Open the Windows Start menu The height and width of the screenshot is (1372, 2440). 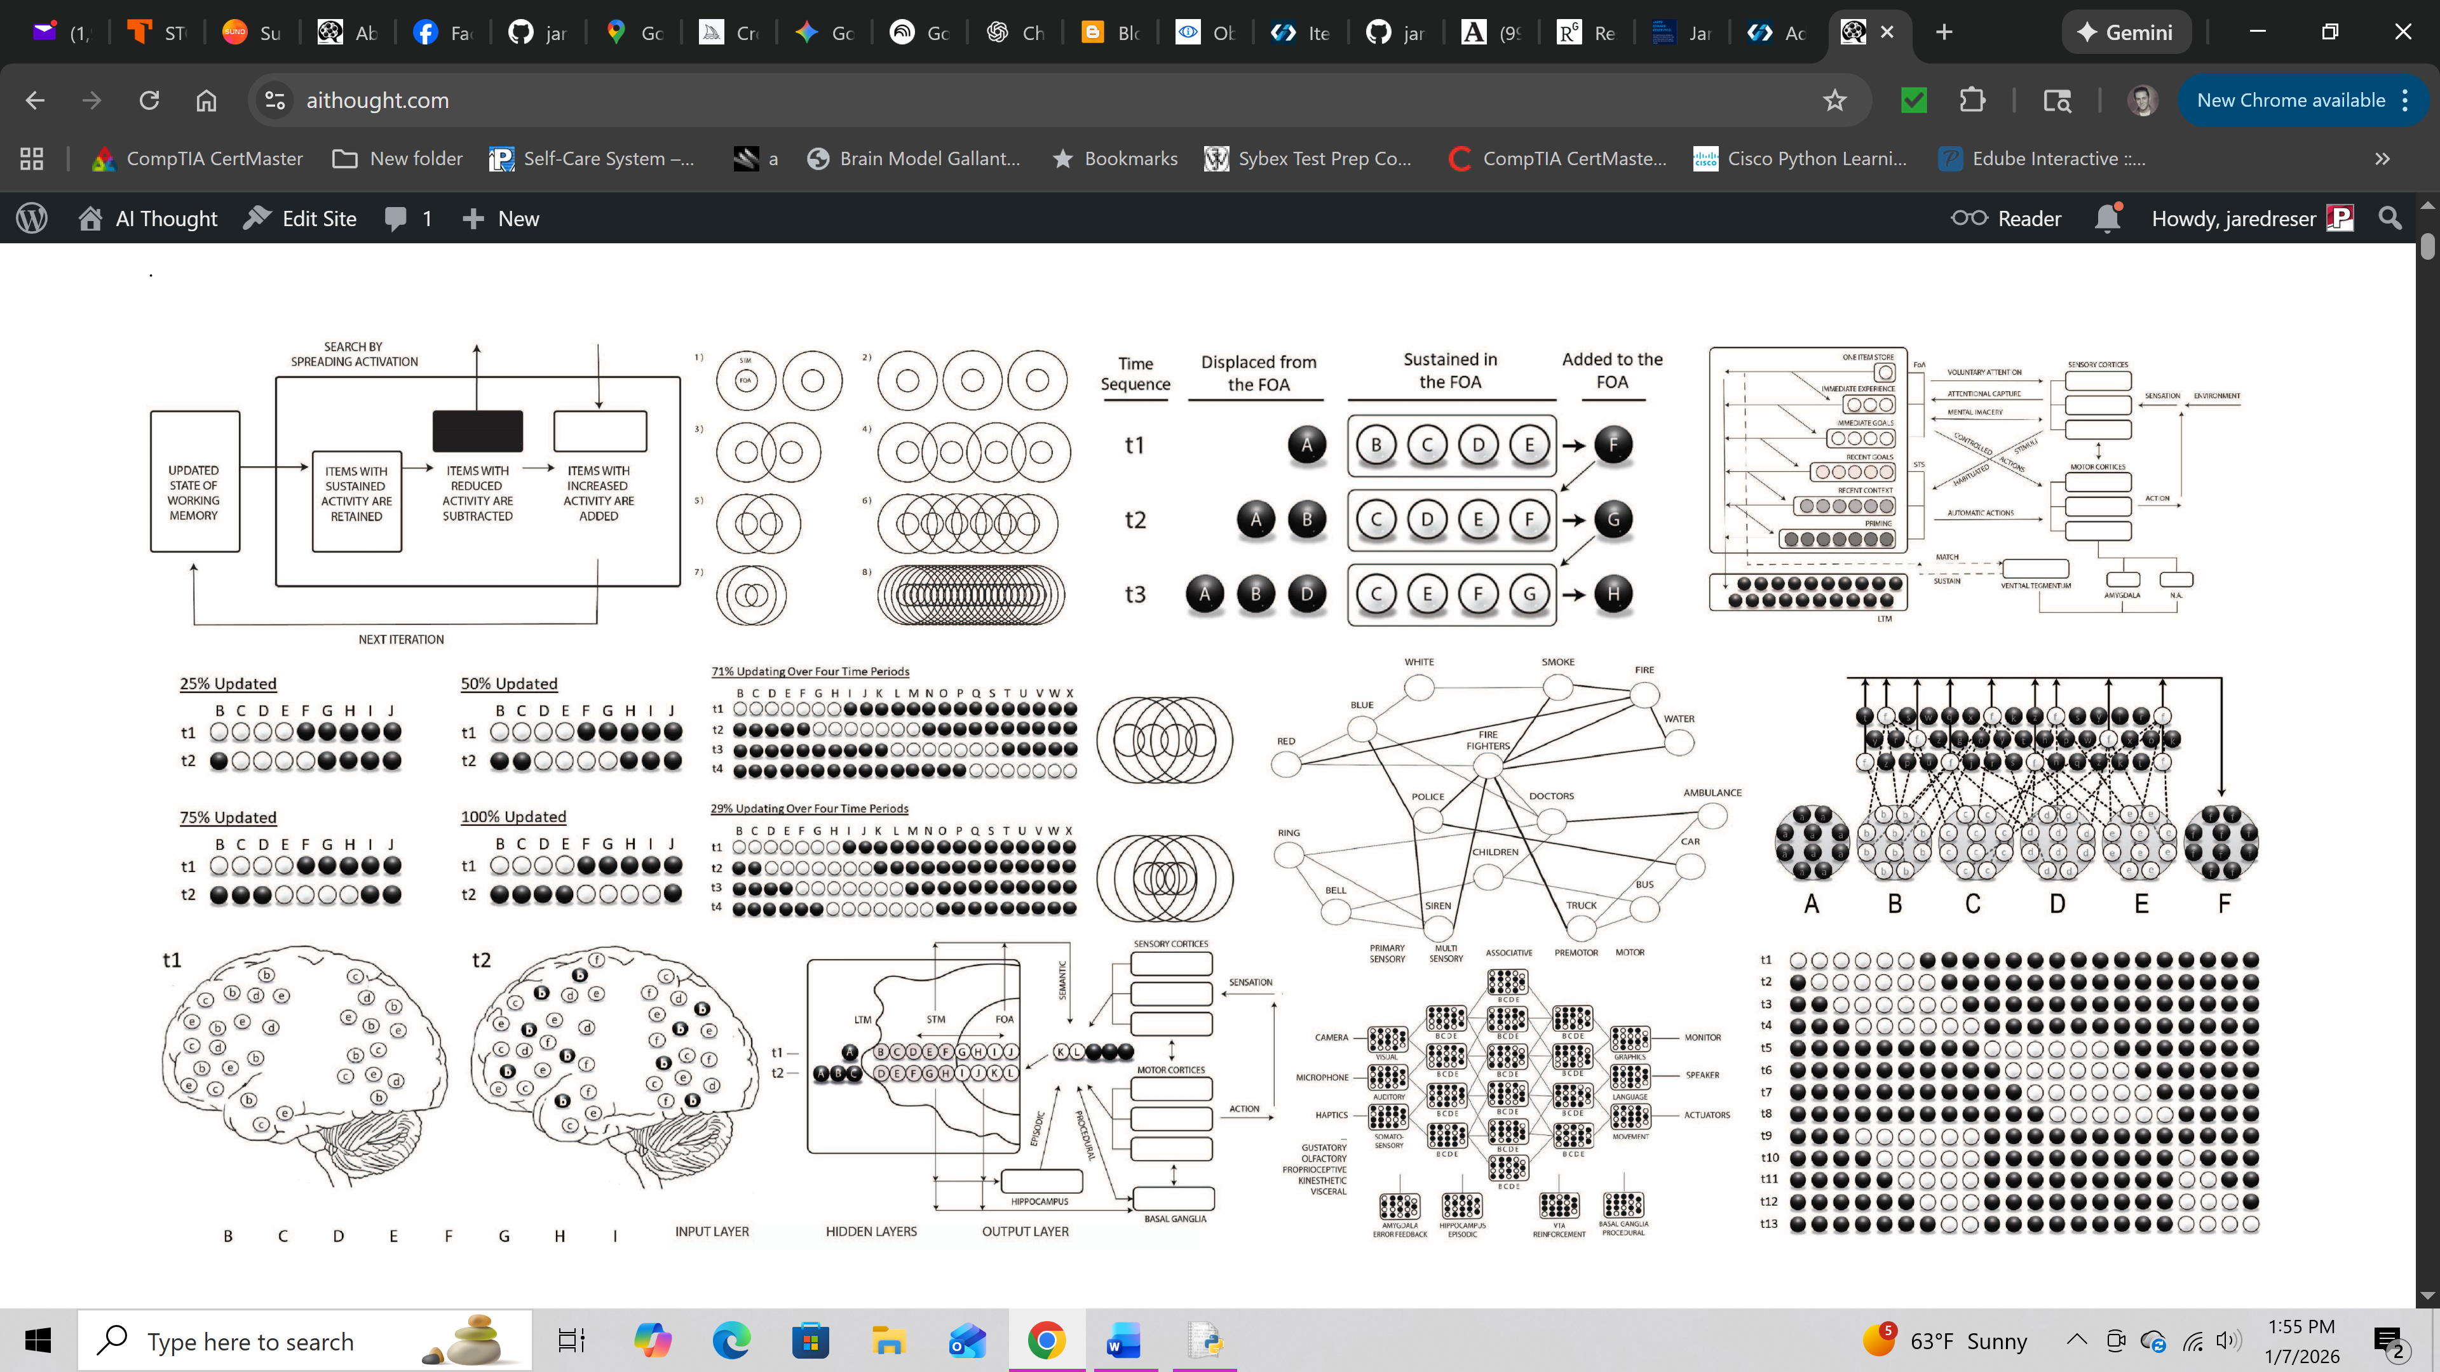(38, 1341)
